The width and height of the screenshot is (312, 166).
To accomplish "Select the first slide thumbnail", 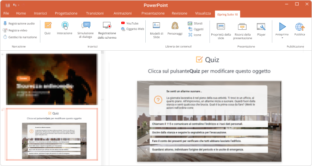I will pos(52,79).
